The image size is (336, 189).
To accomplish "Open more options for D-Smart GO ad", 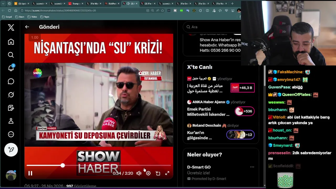I will tap(252, 167).
